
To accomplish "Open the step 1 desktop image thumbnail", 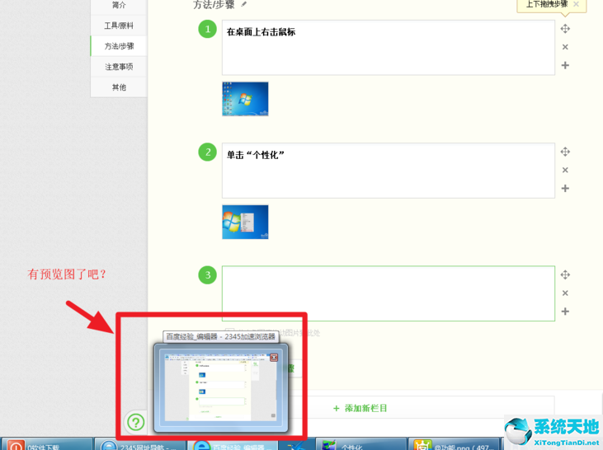I will point(245,99).
